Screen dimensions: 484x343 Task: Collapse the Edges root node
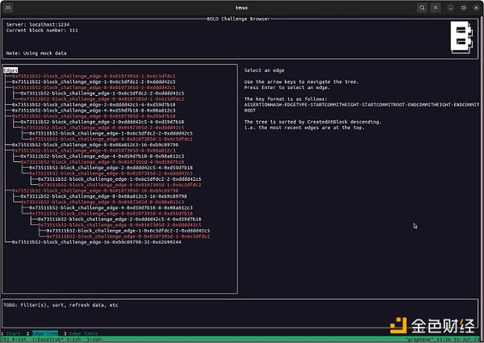coord(10,70)
